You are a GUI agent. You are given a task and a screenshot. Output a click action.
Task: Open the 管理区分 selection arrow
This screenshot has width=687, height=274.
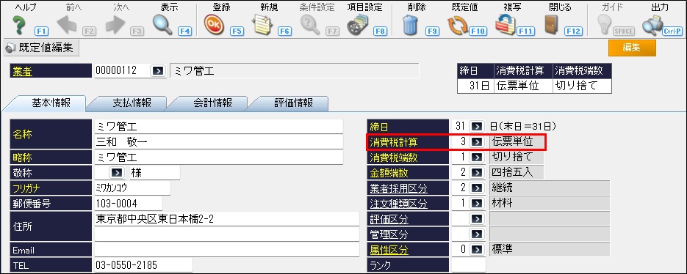pos(476,234)
